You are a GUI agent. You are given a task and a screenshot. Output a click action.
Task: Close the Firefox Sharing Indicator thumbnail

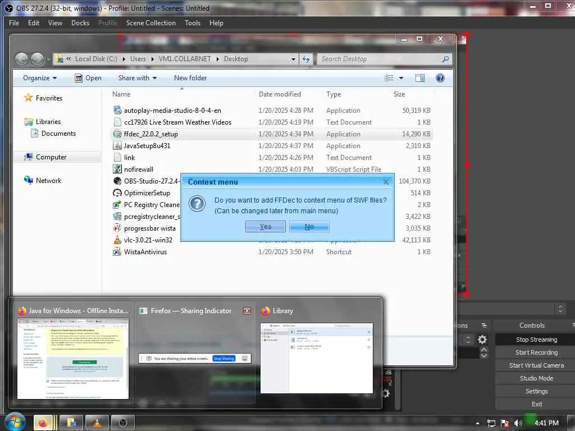247,311
